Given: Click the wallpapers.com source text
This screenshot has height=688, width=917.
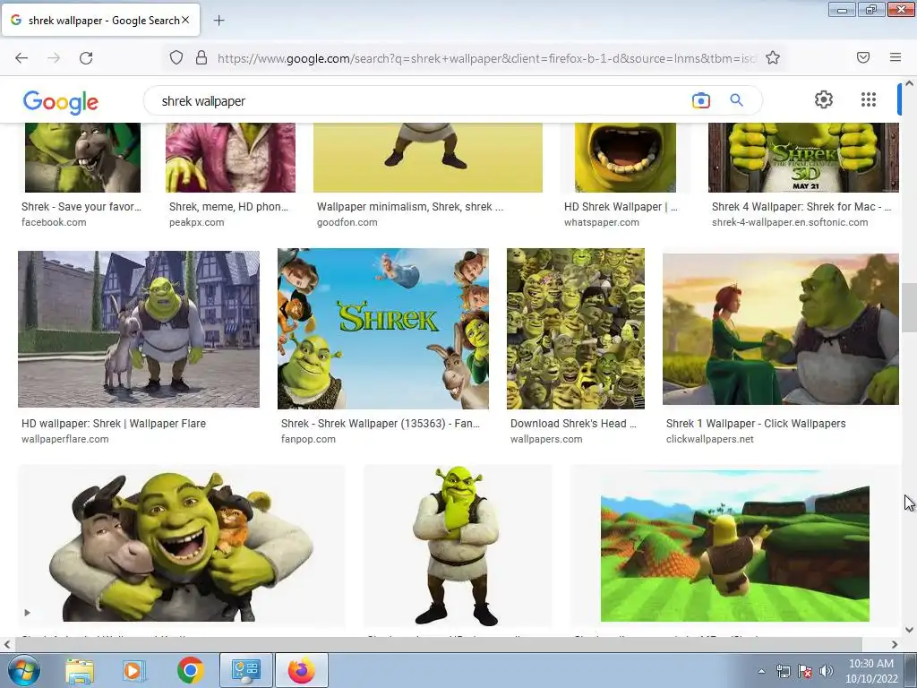Looking at the screenshot, I should click(546, 439).
